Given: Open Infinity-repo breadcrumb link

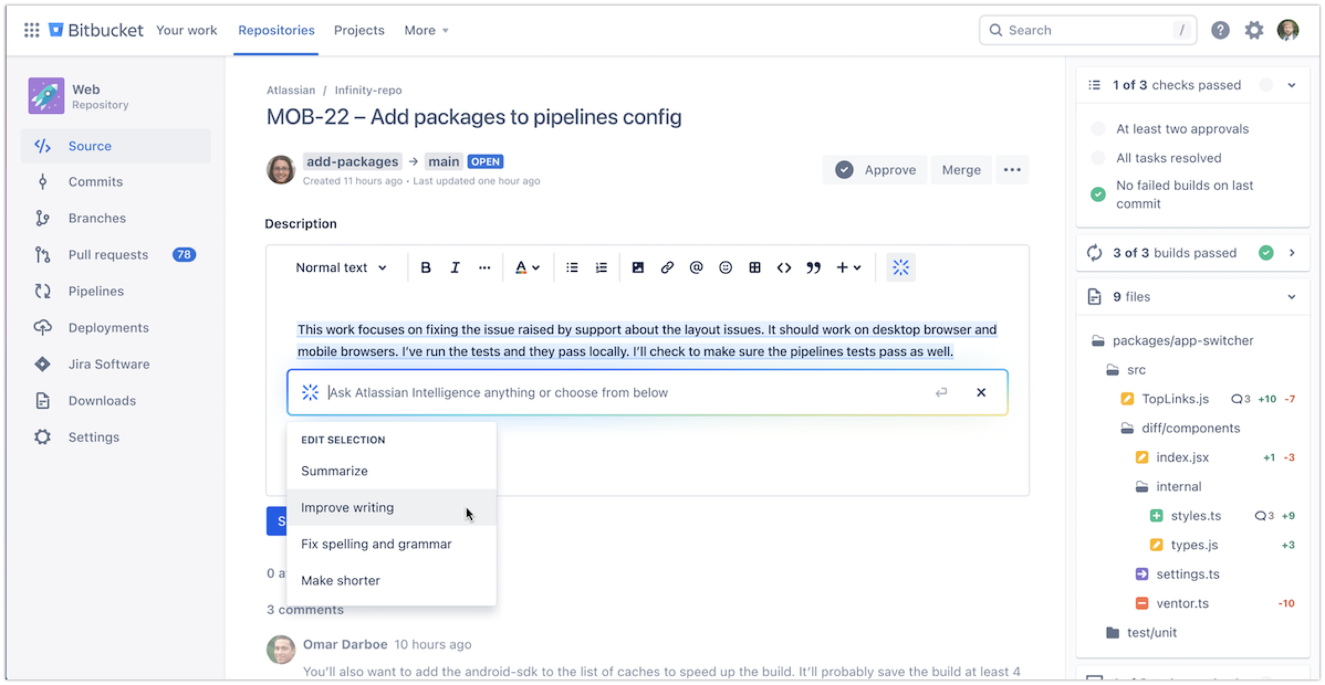Looking at the screenshot, I should (368, 90).
